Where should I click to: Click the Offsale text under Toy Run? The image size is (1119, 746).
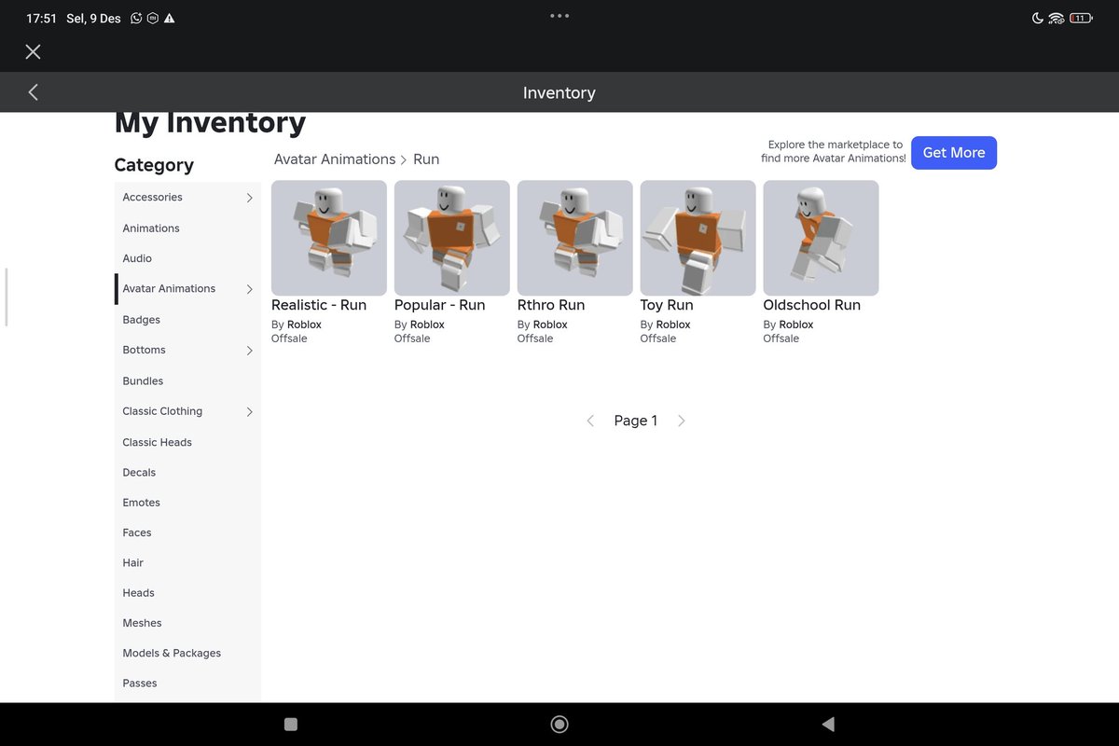658,338
